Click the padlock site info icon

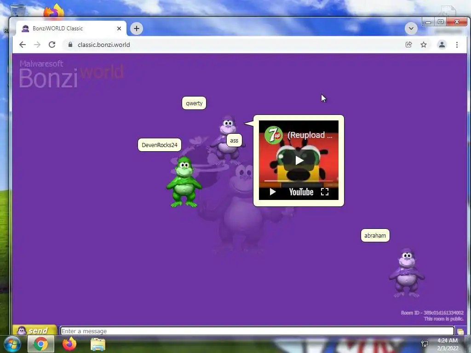[x=70, y=45]
